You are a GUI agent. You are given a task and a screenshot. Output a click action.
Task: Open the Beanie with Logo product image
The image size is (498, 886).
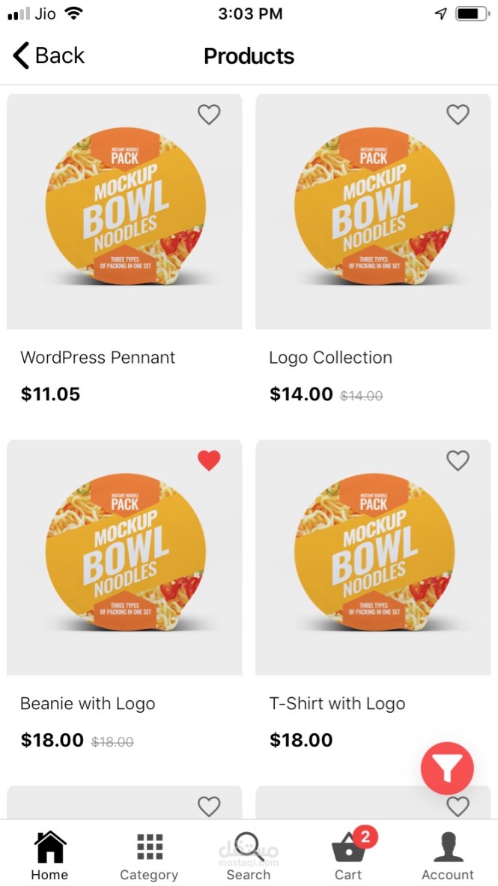tap(124, 558)
